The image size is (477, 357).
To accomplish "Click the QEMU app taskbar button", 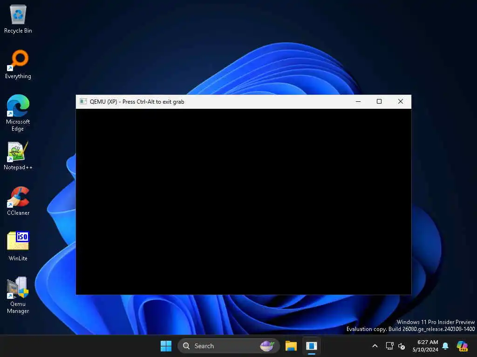I will pos(312,346).
